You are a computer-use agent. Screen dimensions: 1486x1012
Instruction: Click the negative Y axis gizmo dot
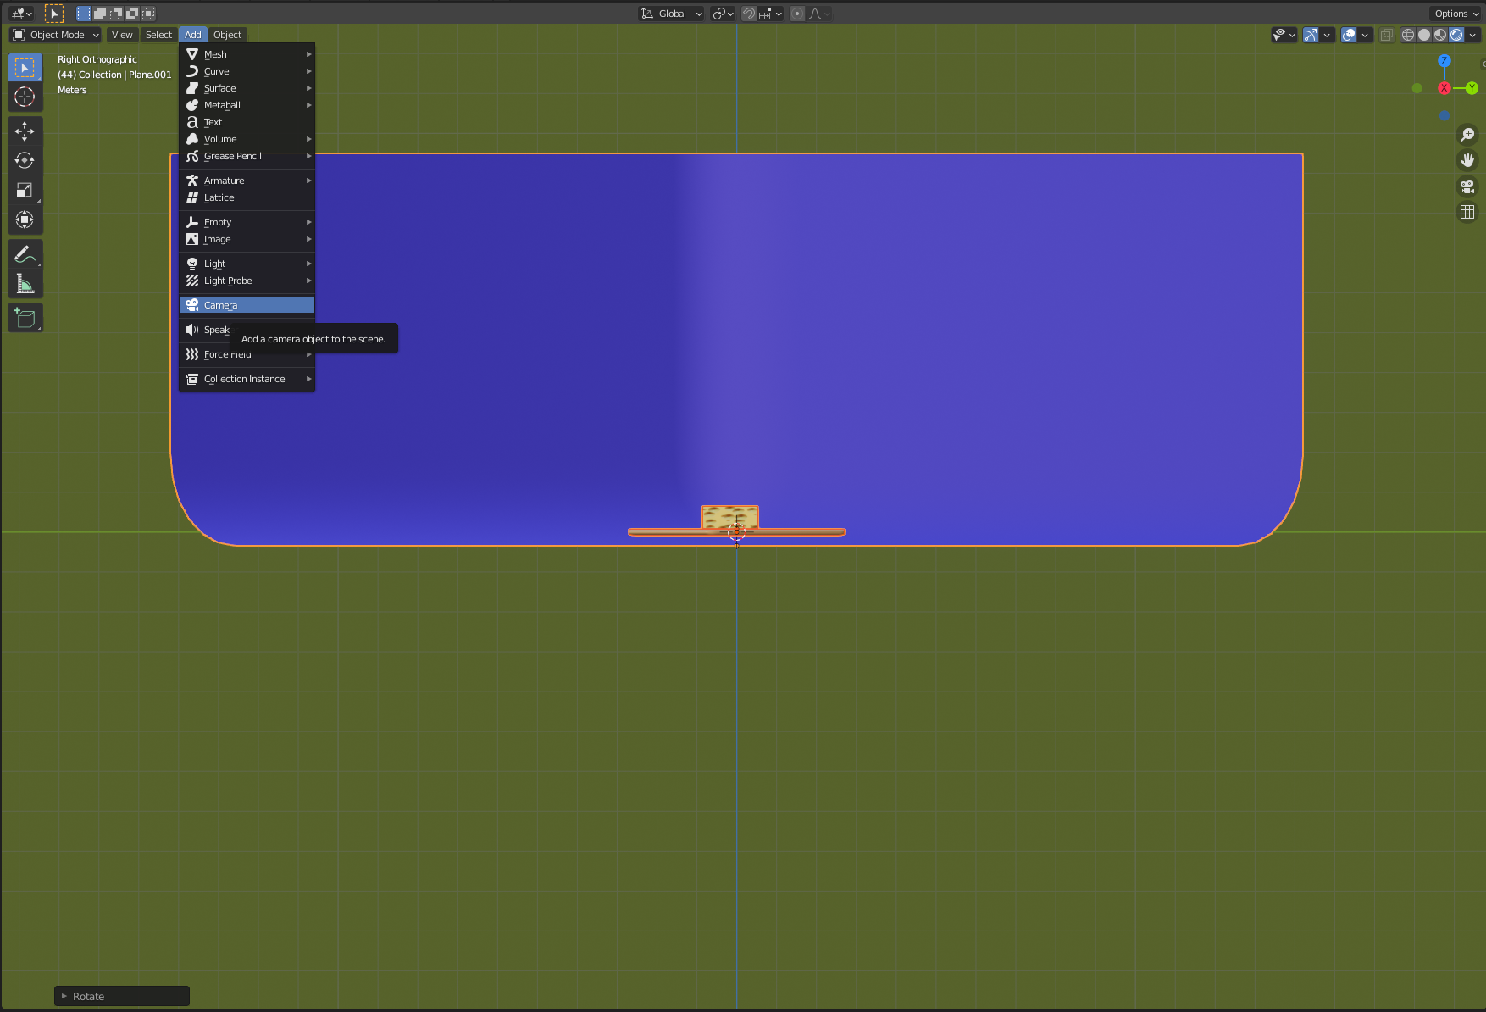1417,88
